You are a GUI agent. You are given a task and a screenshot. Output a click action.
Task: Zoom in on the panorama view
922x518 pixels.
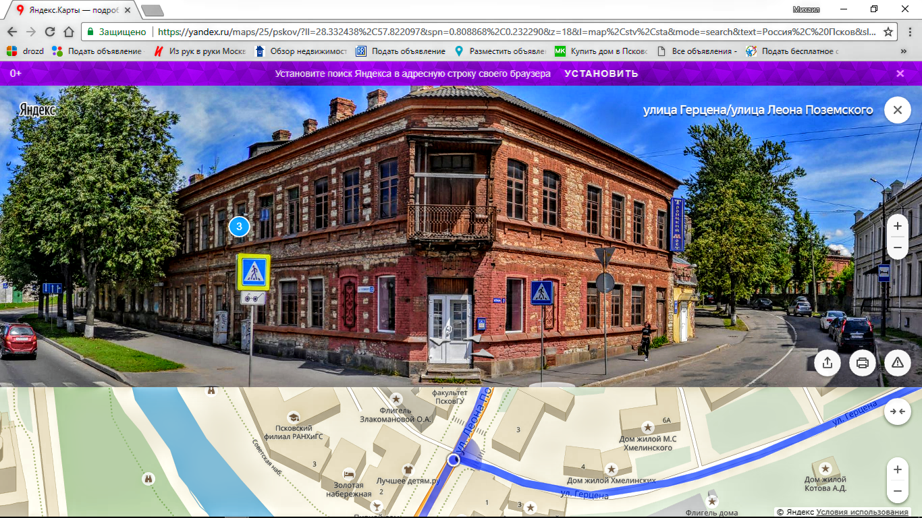pyautogui.click(x=897, y=227)
